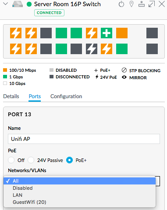Choose Disabled in Networks/VLANs list
Screen dimensions: 167x210
click(80, 188)
